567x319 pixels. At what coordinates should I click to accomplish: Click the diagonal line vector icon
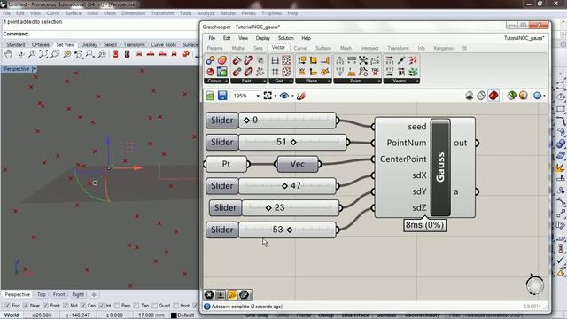[401, 60]
